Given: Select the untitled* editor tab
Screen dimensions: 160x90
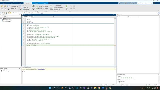Looking at the screenshot, I should [x=26, y=17].
